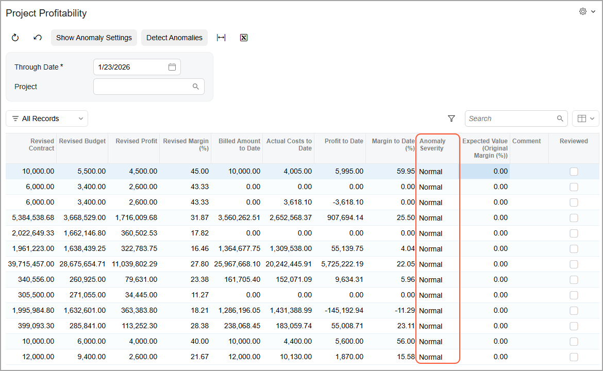The height and width of the screenshot is (371, 603).
Task: Sort by Revised Contract column header
Action: coord(31,148)
